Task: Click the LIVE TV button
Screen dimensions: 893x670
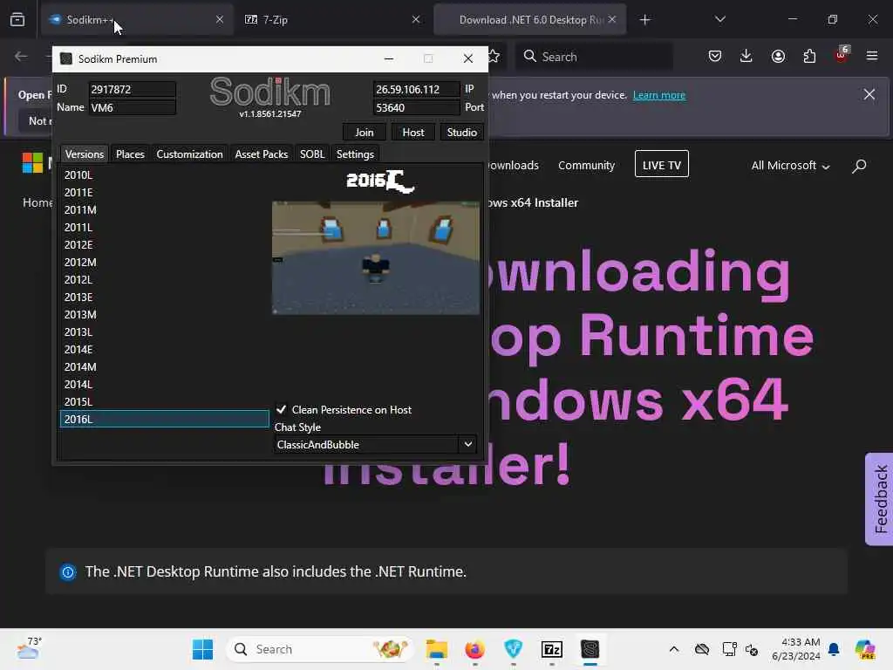Action: [x=662, y=164]
